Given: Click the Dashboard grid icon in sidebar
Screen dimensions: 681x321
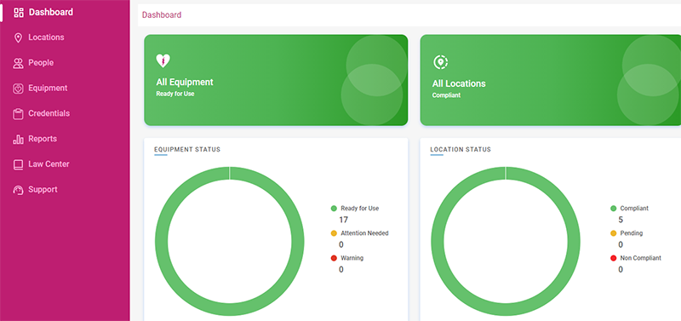Looking at the screenshot, I should (18, 13).
